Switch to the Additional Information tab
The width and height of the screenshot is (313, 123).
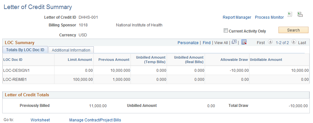(x=71, y=50)
